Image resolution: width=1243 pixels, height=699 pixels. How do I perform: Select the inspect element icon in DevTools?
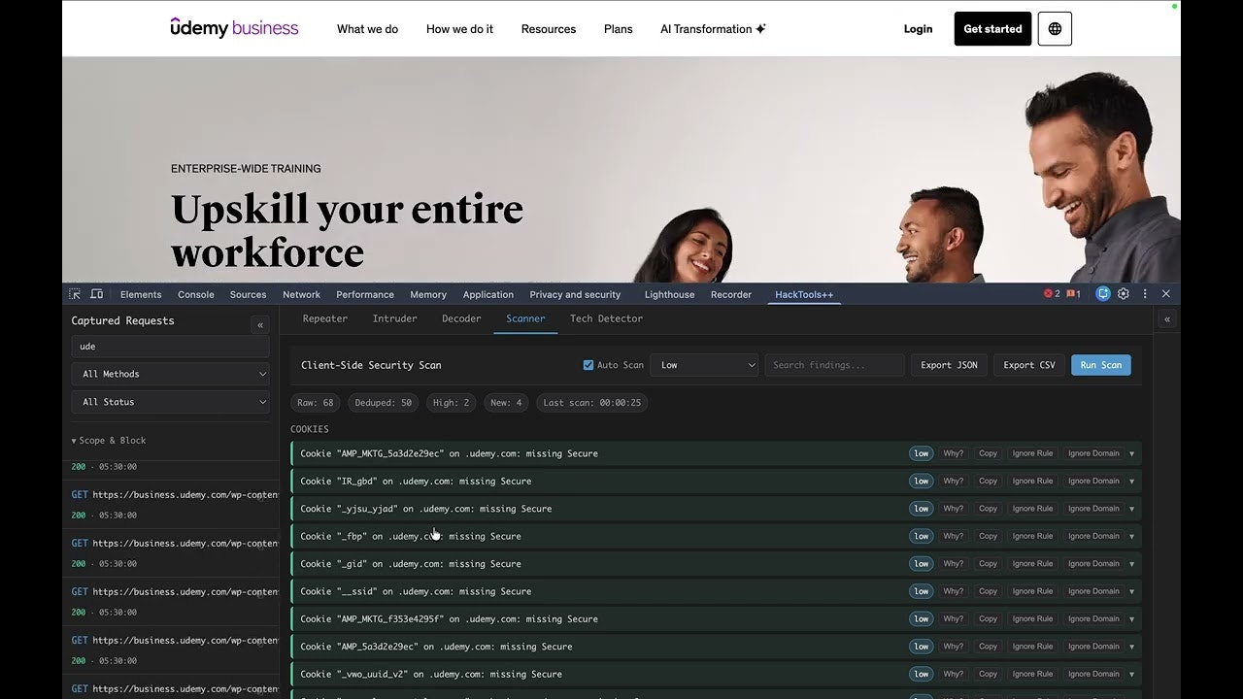[74, 294]
